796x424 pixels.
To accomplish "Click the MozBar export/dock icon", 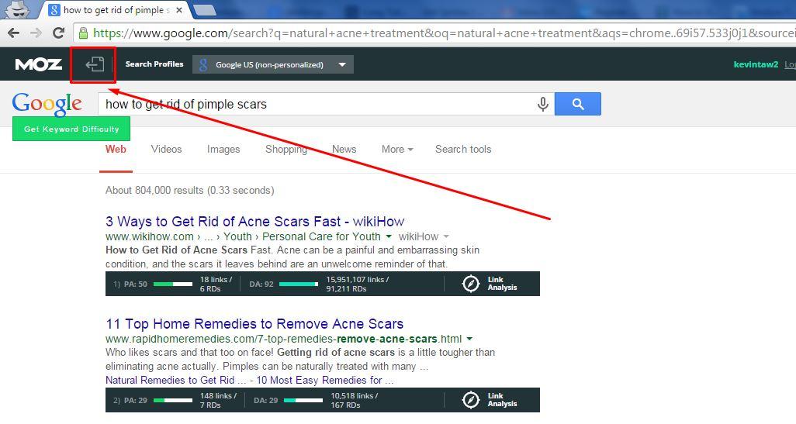I will click(95, 64).
